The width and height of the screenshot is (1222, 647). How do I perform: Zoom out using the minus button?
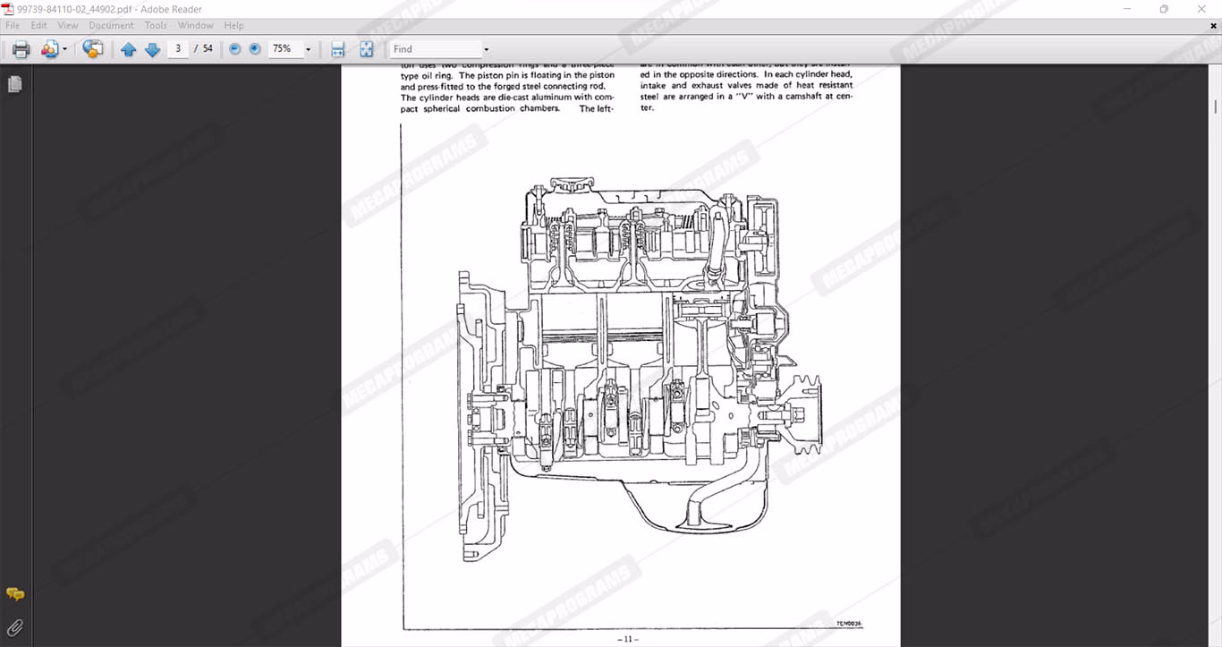[235, 49]
